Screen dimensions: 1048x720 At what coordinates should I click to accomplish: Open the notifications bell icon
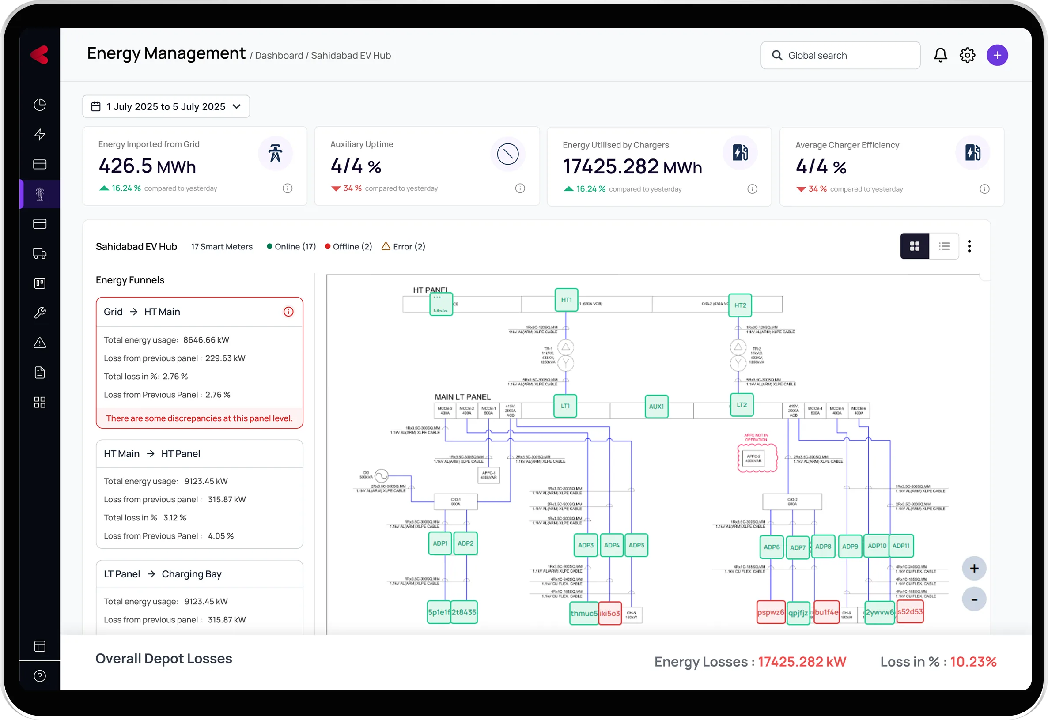tap(940, 56)
